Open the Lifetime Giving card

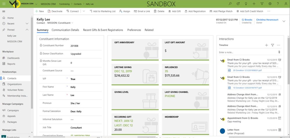[135, 74]
